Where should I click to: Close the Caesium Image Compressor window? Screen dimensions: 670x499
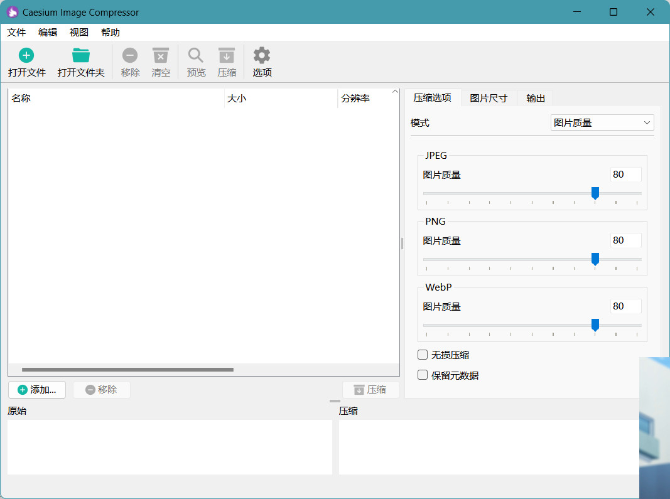click(651, 12)
